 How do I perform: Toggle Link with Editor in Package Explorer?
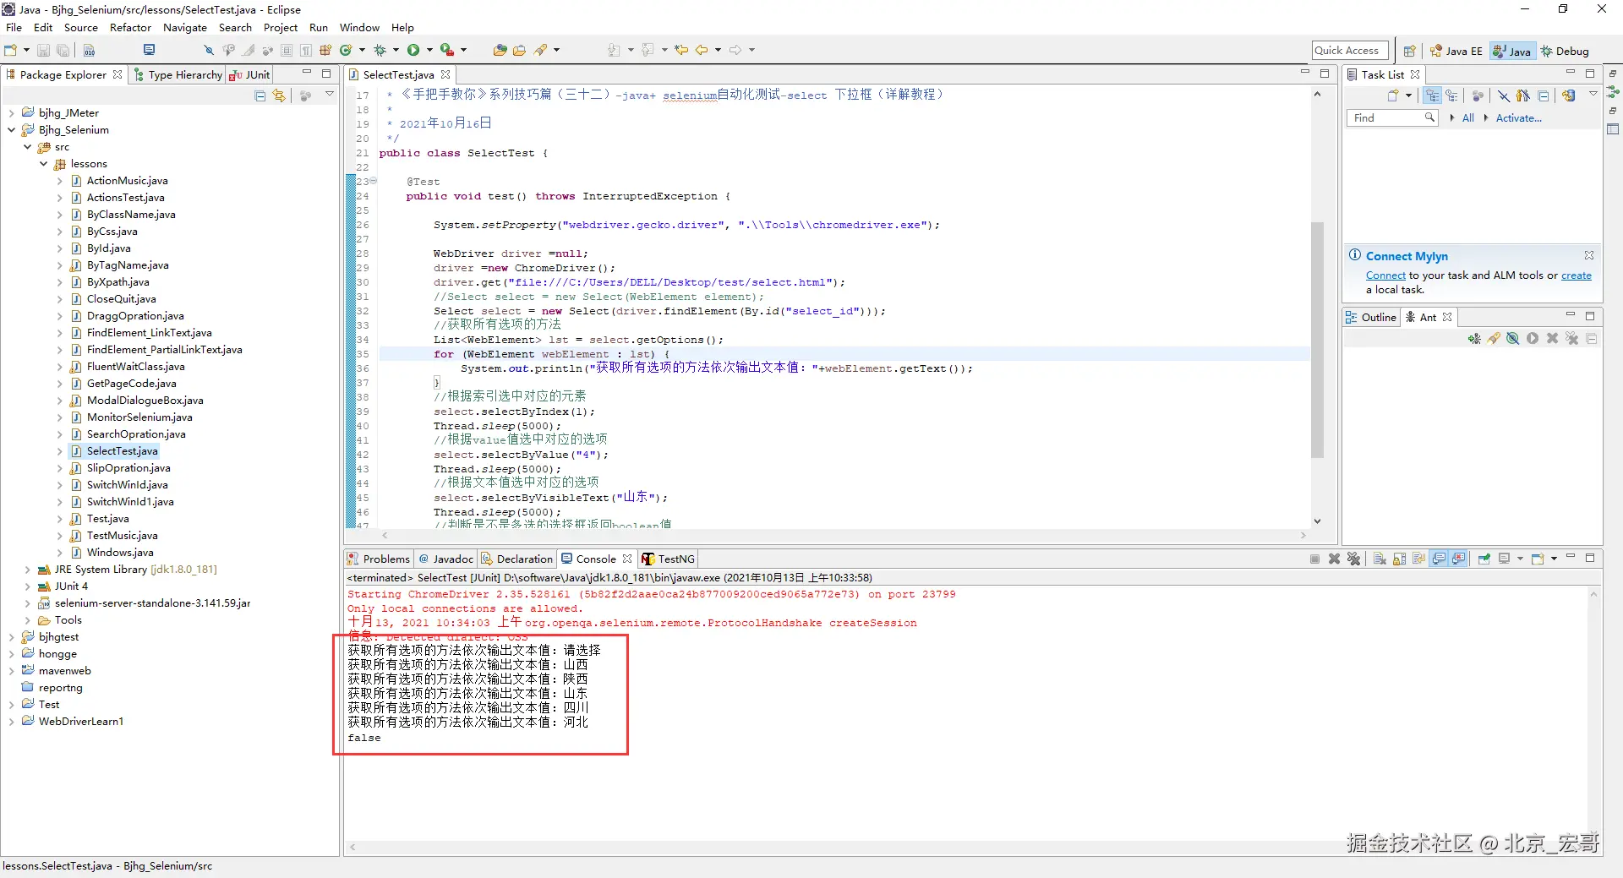tap(279, 95)
